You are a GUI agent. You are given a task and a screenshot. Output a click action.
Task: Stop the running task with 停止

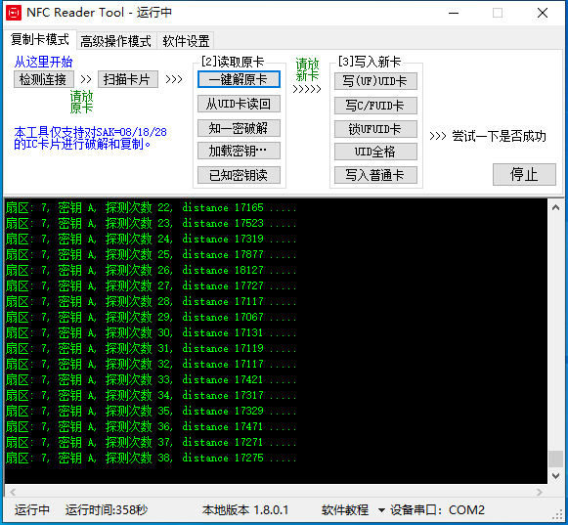point(524,174)
